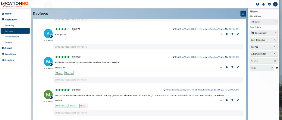The image size is (282, 120).
Task: Open Insights section in sidebar
Action: 8,60
